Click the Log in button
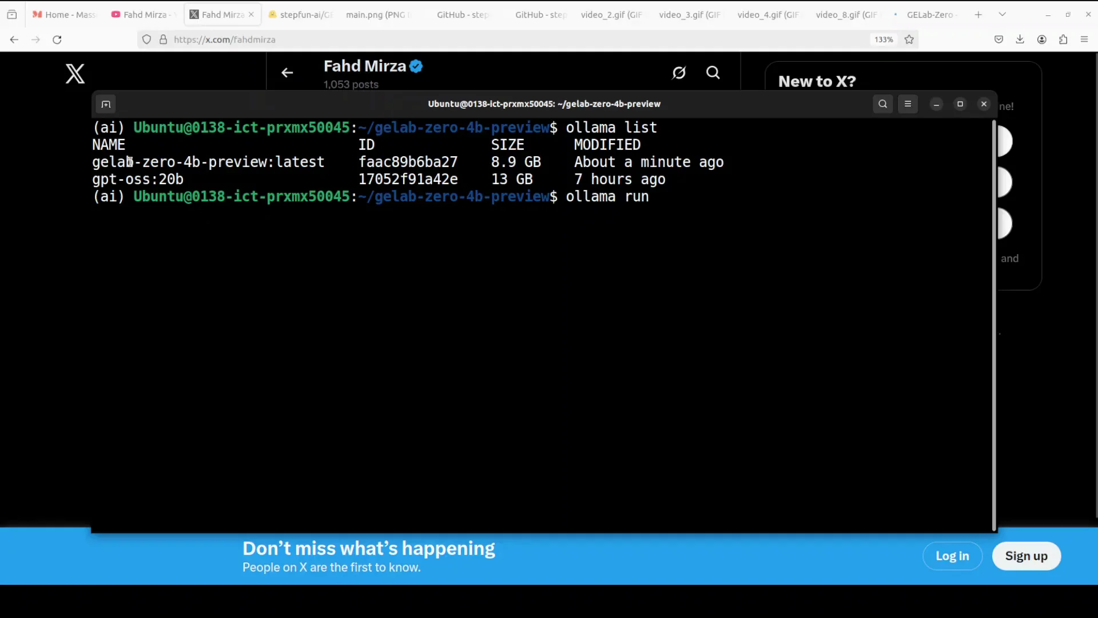 tap(952, 556)
